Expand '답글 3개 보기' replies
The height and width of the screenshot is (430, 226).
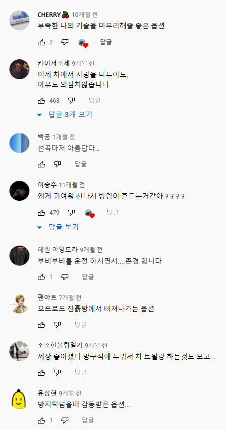point(65,115)
